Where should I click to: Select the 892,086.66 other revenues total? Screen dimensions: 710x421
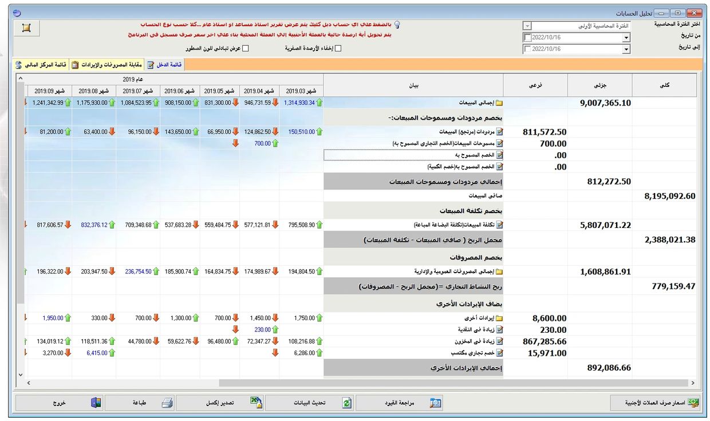point(609,368)
